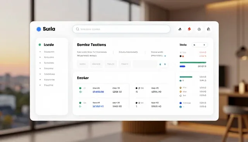
Task: Select the first pill tab under Bomice Testions
Action: coord(83,64)
